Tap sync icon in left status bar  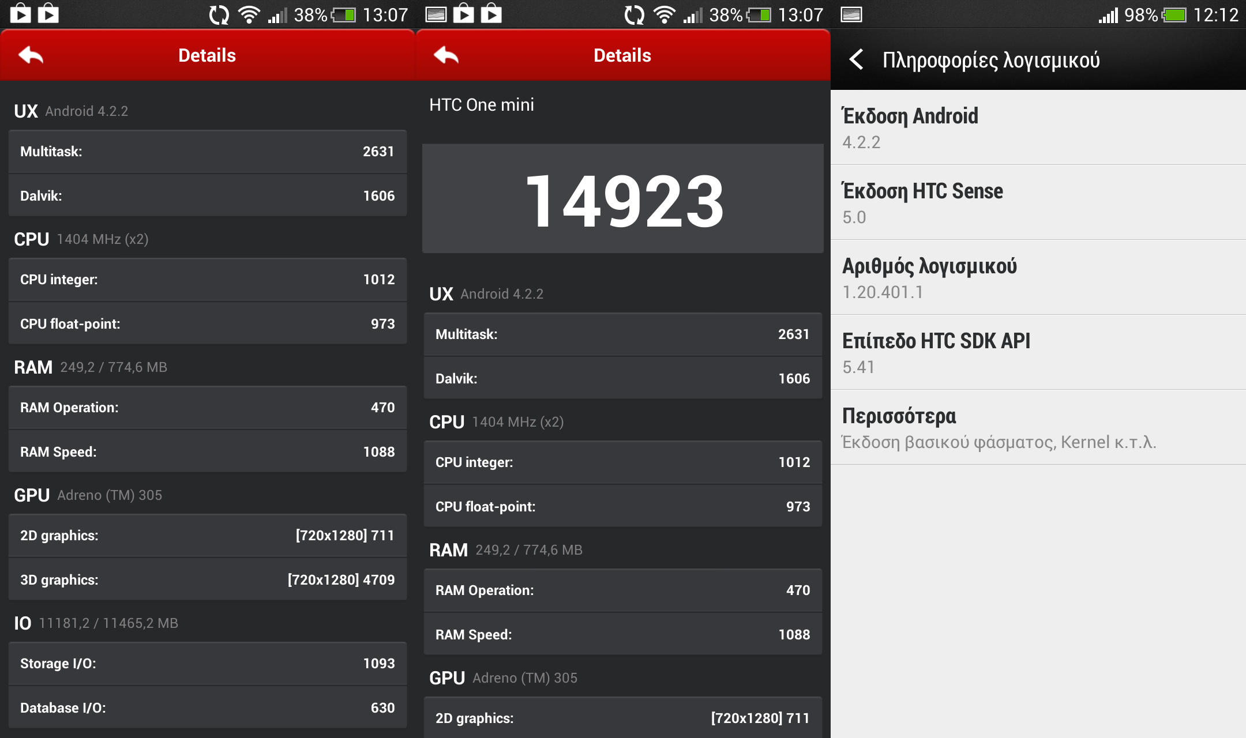tap(219, 14)
